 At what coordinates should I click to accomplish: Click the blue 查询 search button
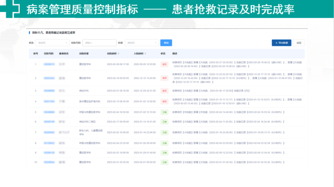tap(166, 43)
